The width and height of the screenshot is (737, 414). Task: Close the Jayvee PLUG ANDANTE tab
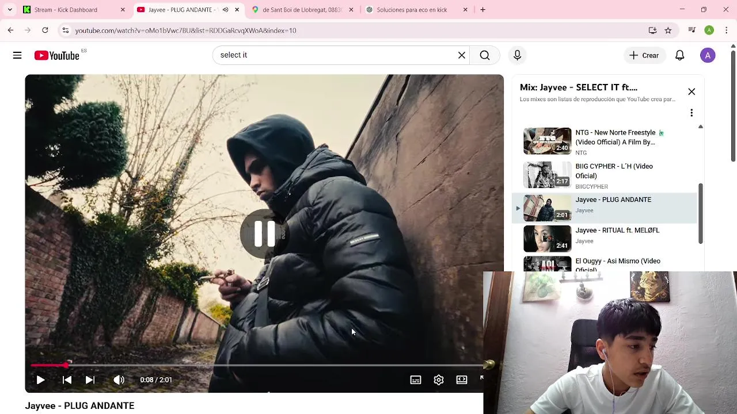[x=237, y=10]
